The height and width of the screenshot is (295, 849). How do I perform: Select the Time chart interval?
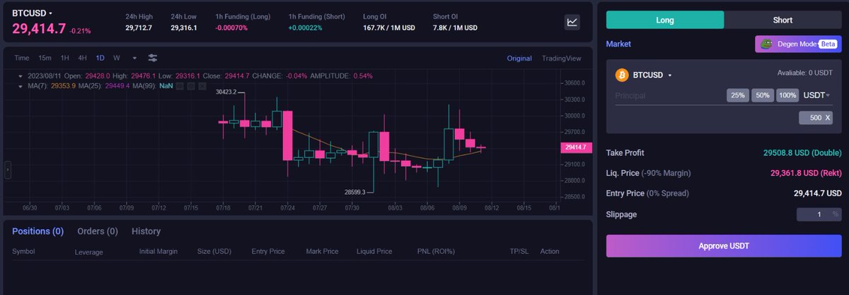pos(22,58)
